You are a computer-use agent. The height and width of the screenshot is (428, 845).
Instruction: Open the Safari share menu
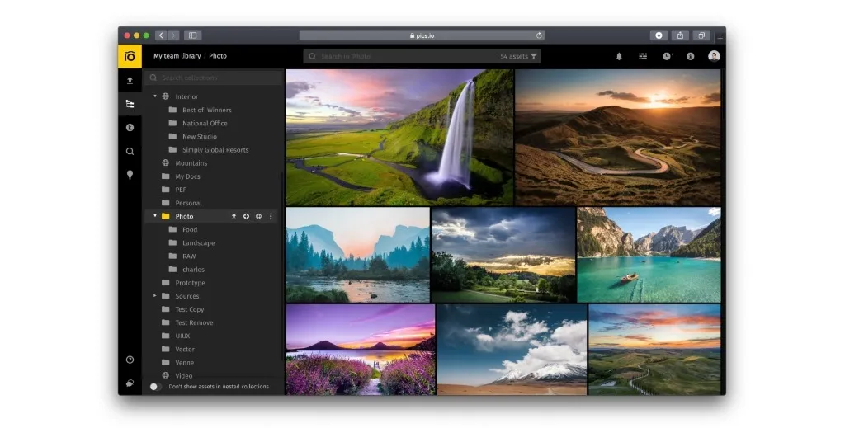(680, 35)
